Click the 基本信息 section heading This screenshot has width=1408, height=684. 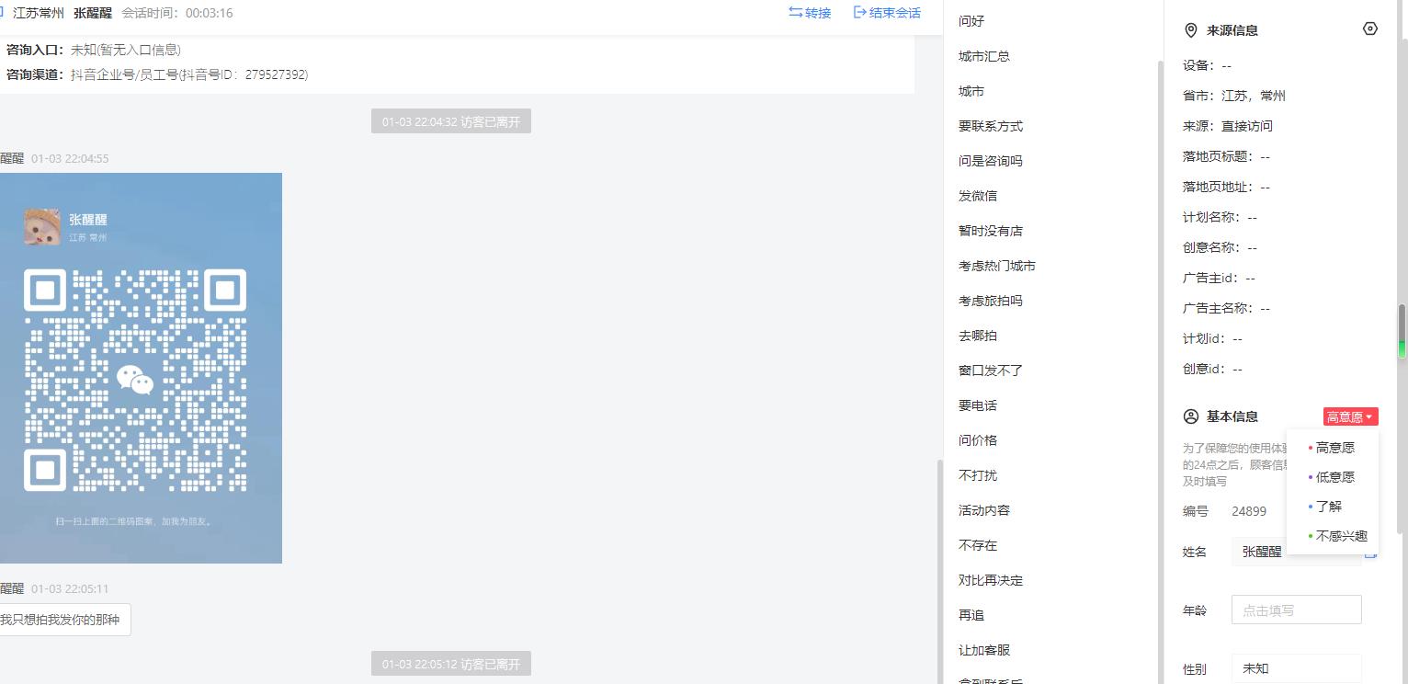1232,416
